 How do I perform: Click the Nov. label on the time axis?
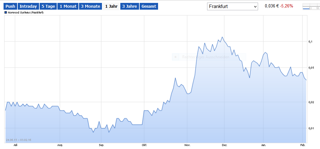(x=187, y=145)
